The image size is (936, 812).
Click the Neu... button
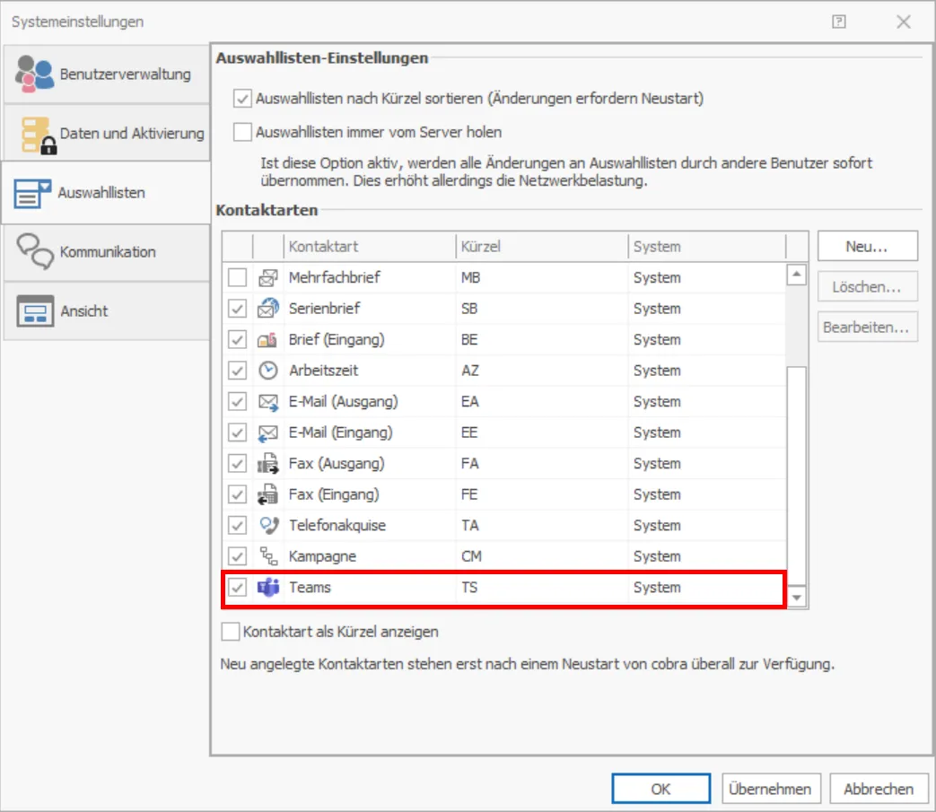867,247
